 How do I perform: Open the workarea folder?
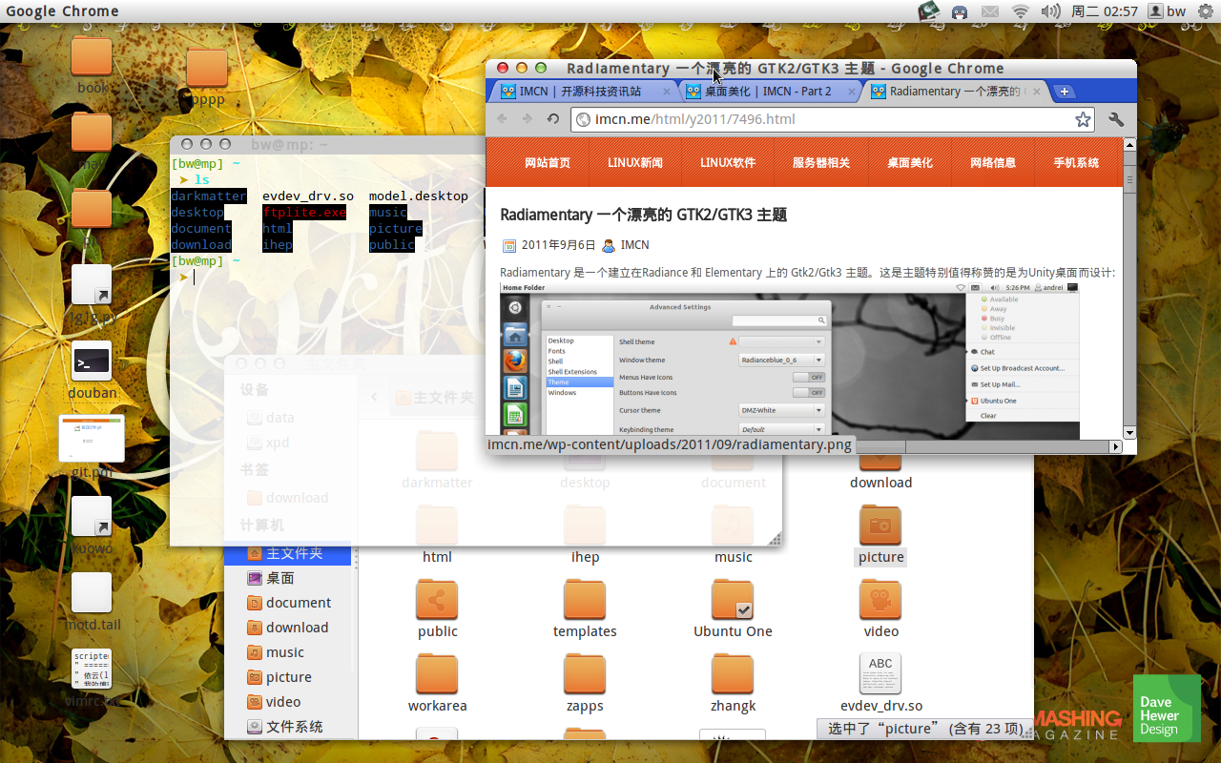point(437,685)
